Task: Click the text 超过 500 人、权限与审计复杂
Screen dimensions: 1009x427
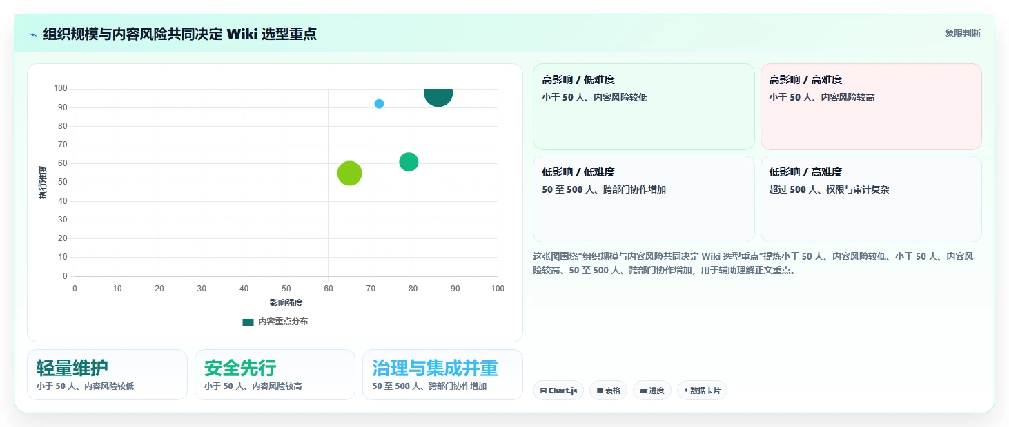Action: pos(830,189)
